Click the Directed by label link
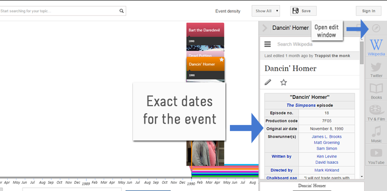Screen dimensions: 387x191 click(281, 170)
